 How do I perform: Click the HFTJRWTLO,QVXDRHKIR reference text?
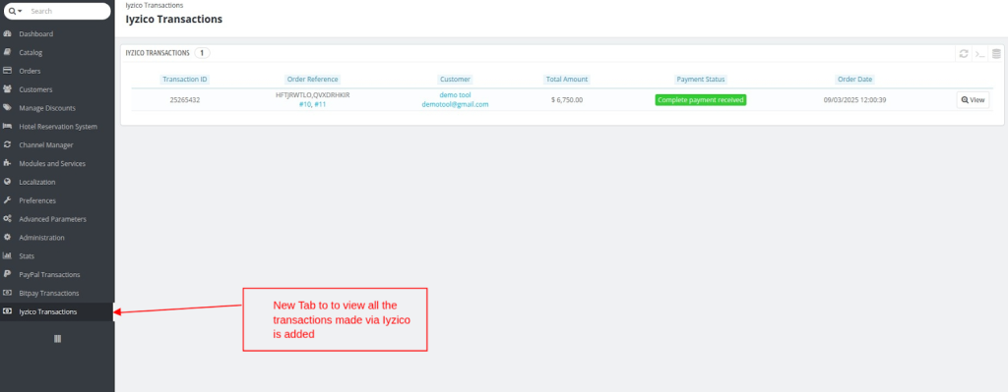pyautogui.click(x=312, y=95)
